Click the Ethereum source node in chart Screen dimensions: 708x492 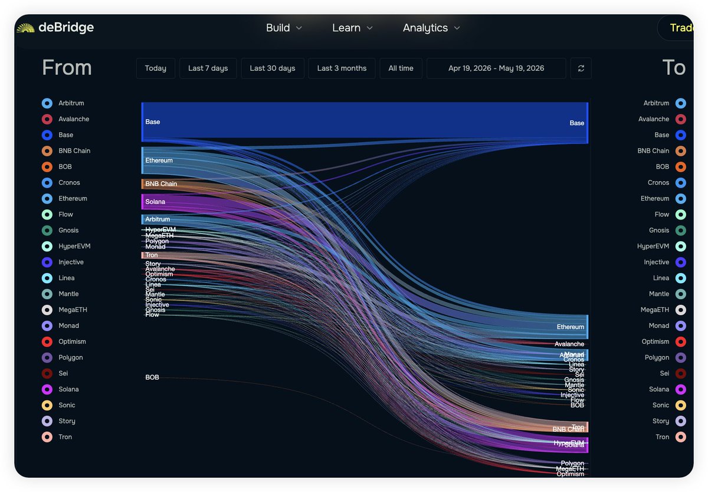143,160
